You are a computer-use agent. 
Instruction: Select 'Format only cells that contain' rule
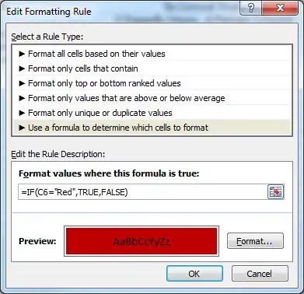152,68
